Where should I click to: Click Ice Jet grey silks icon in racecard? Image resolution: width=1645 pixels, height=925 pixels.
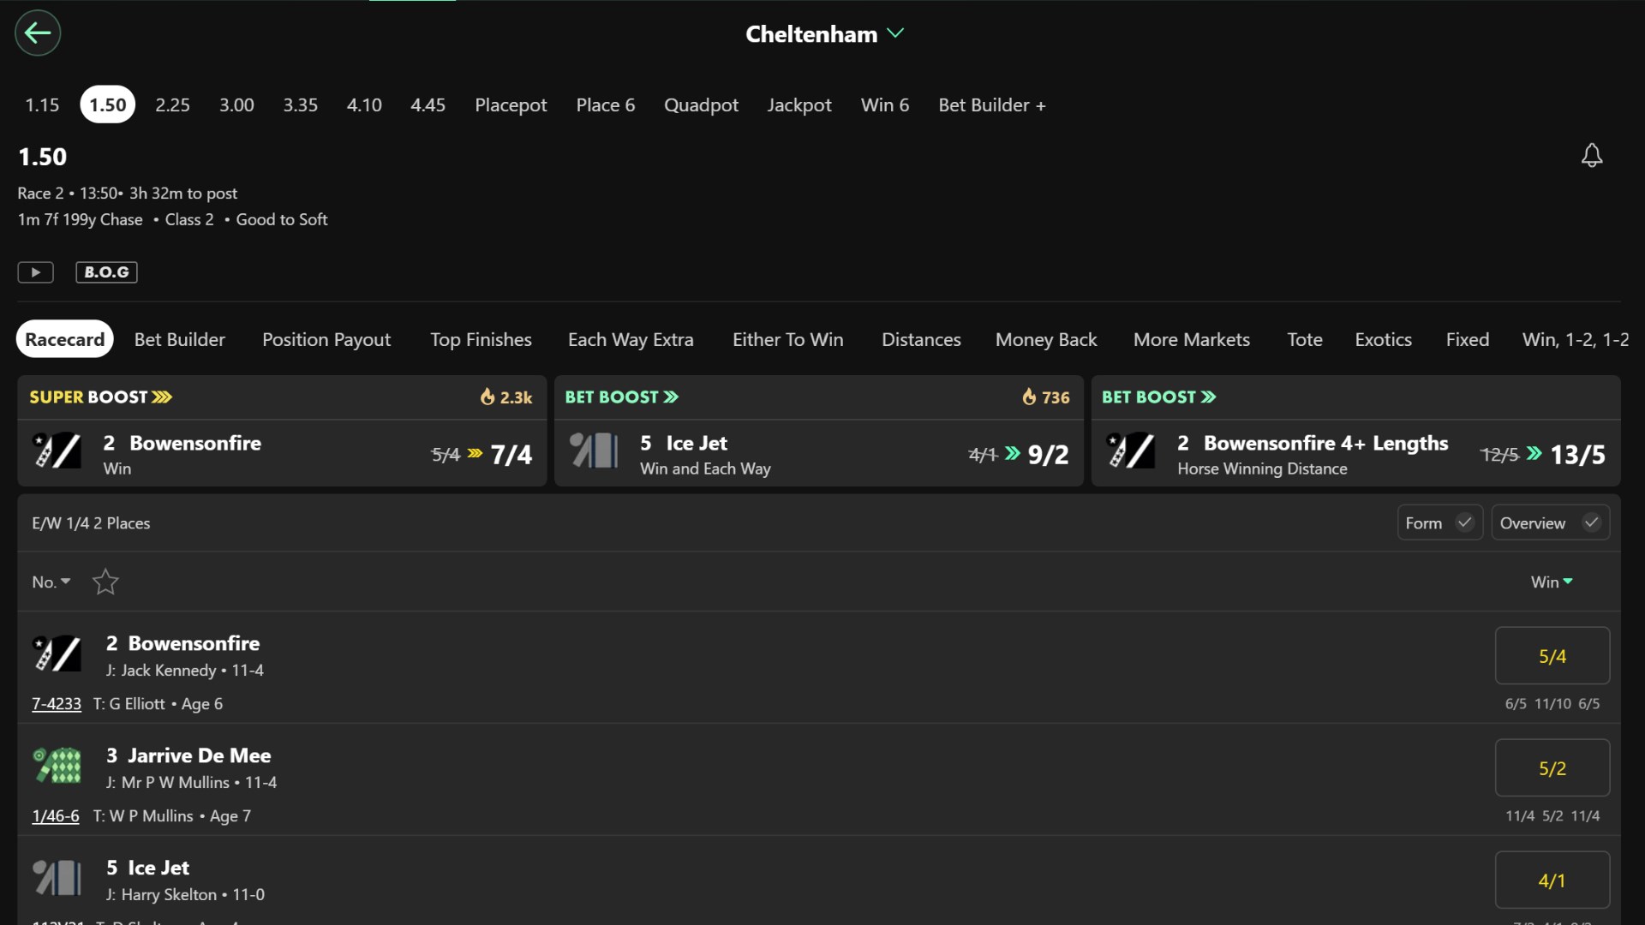57,878
